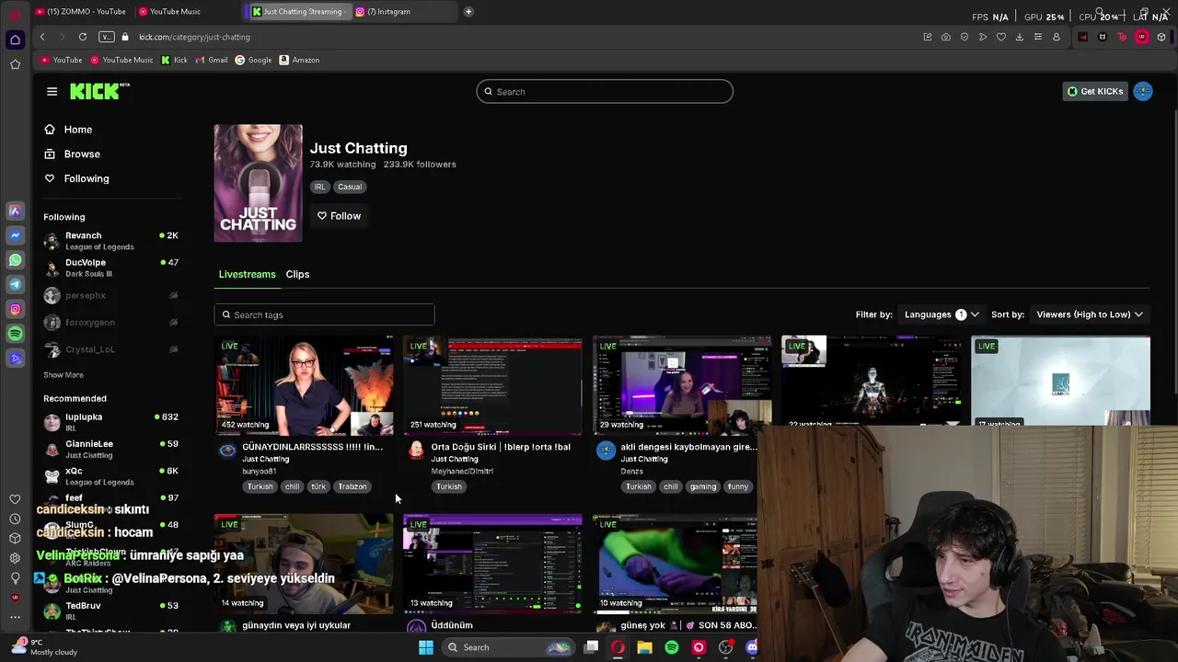Open the shield privacy protection icon
Image resolution: width=1178 pixels, height=662 pixels.
click(x=964, y=37)
